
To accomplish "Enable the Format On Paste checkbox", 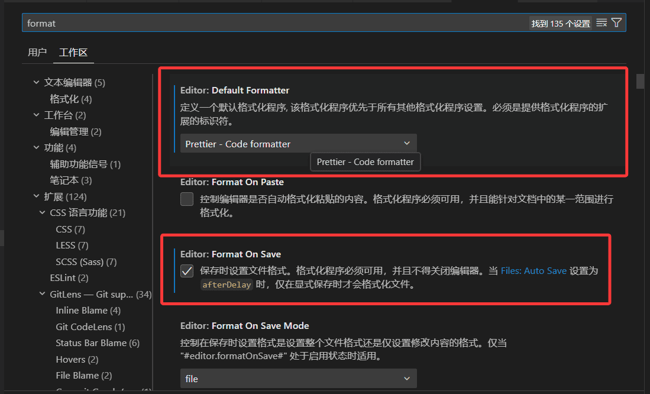I will 186,199.
